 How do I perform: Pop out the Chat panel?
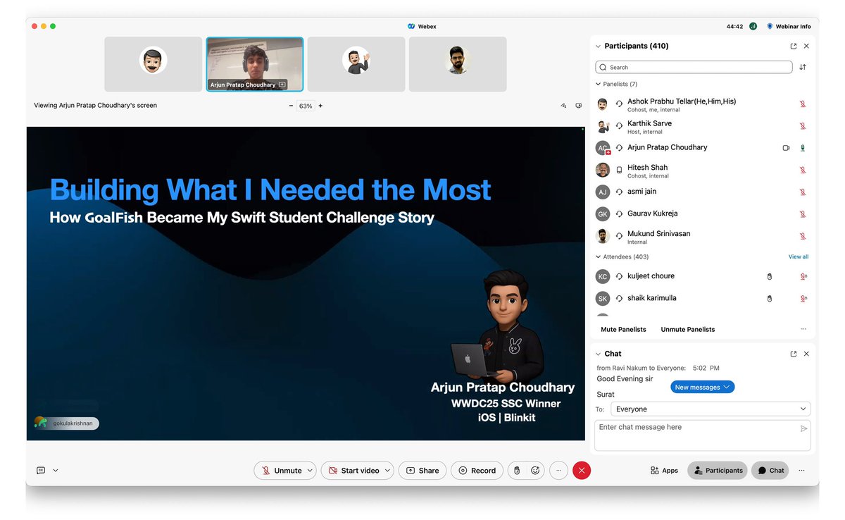coord(794,354)
